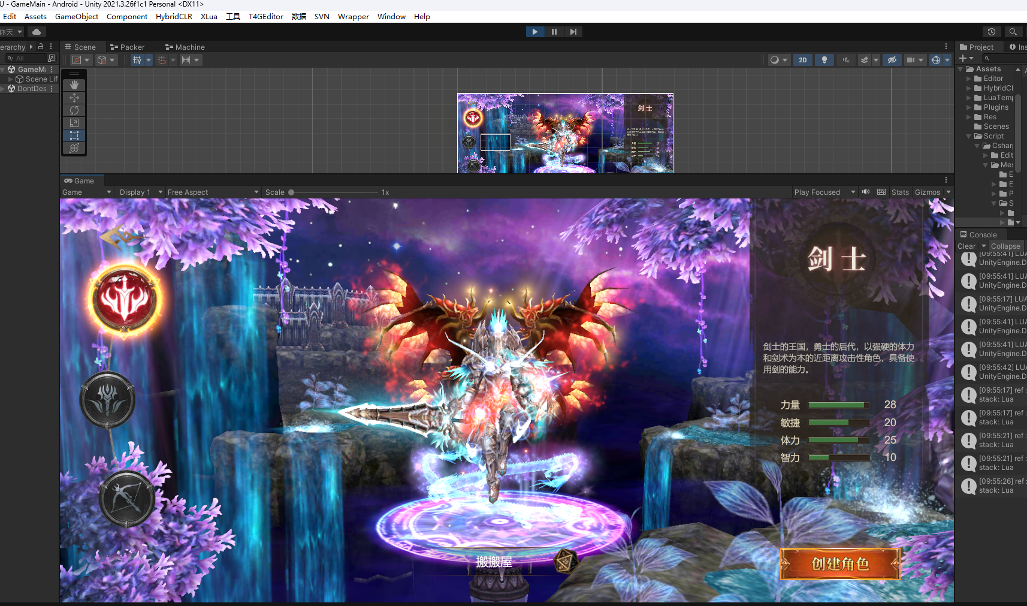Open the cloud services icon
Screen dimensions: 1027x606
click(x=37, y=32)
